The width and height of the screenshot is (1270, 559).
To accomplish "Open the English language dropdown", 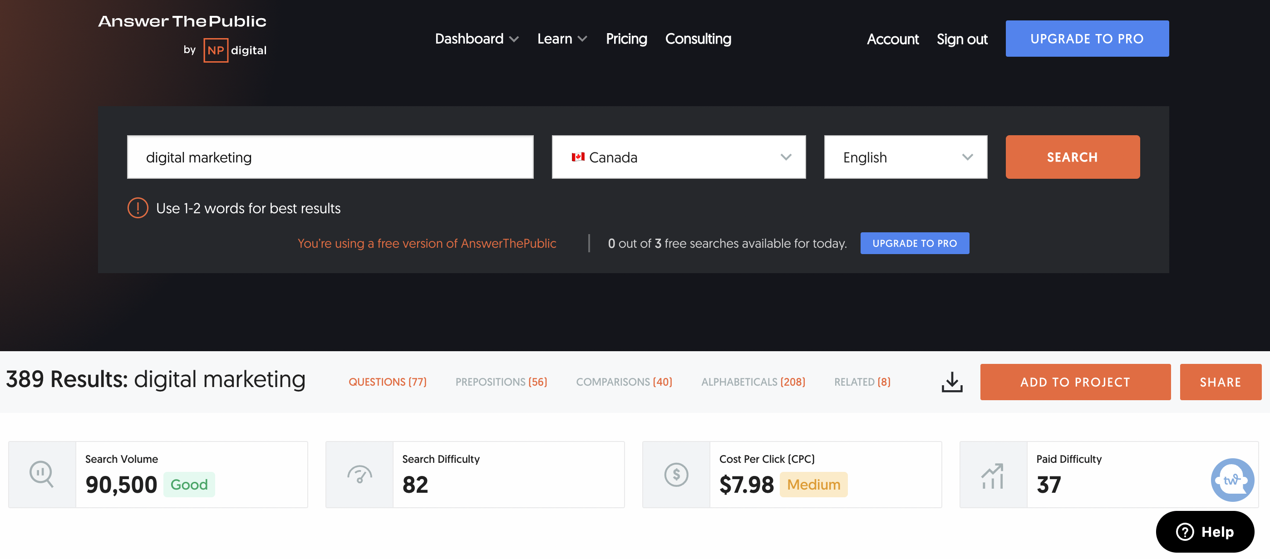I will (x=905, y=157).
